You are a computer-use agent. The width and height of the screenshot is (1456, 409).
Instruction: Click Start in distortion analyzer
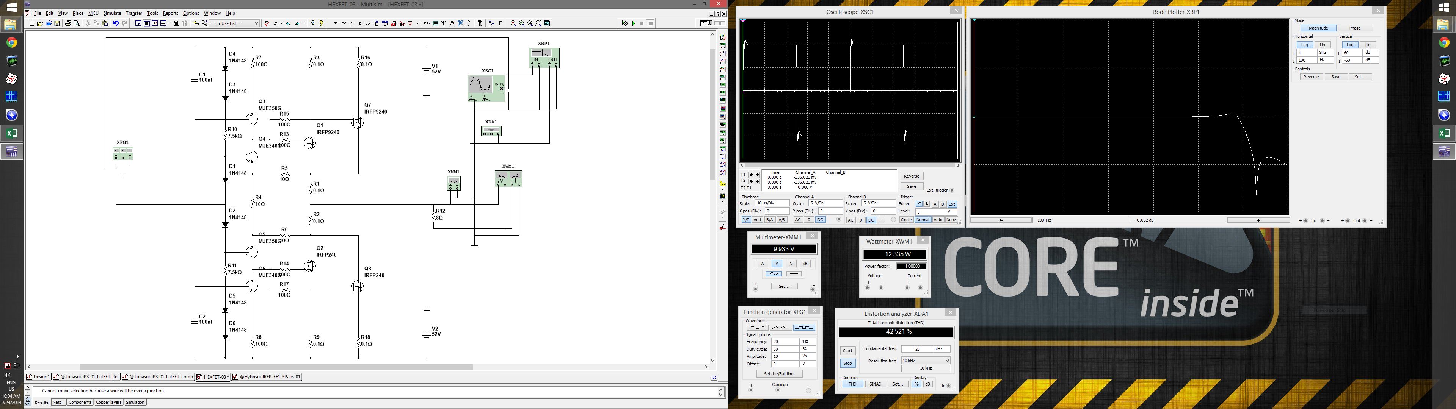coord(847,351)
